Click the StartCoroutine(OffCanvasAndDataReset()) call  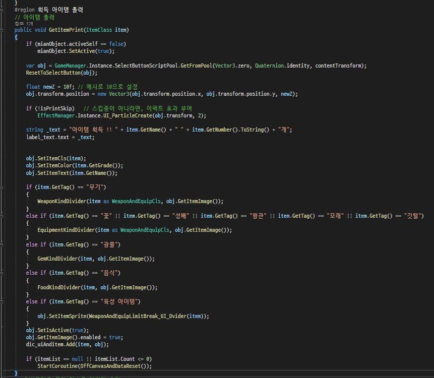click(95, 366)
